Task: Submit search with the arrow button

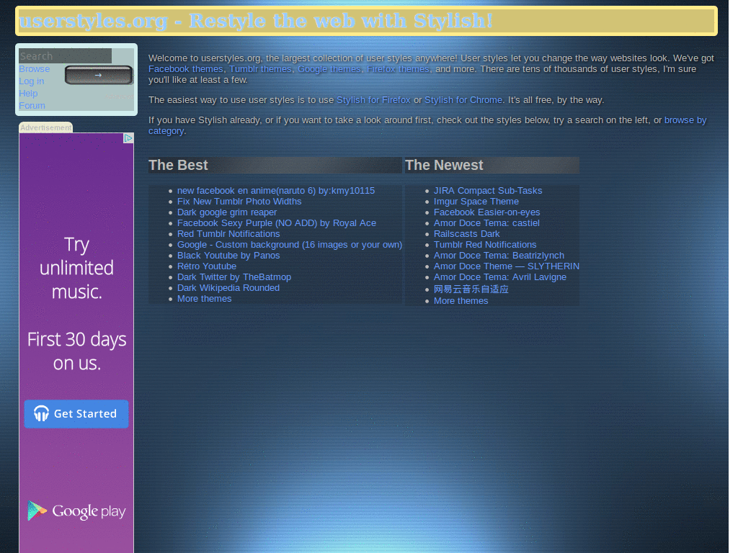Action: click(x=98, y=75)
